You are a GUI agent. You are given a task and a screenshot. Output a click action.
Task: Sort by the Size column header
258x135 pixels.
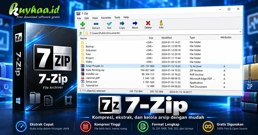[x=151, y=38]
